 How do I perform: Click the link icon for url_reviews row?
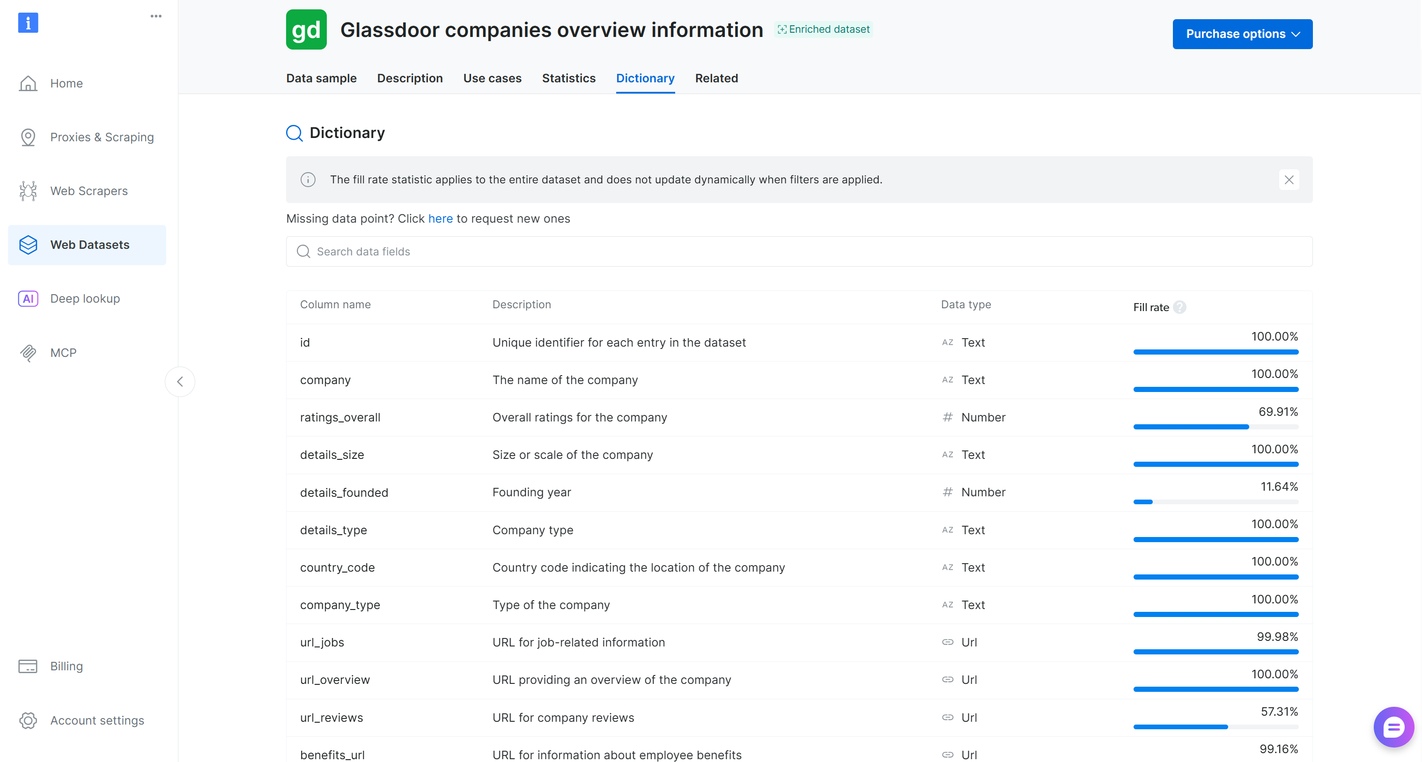pos(948,718)
